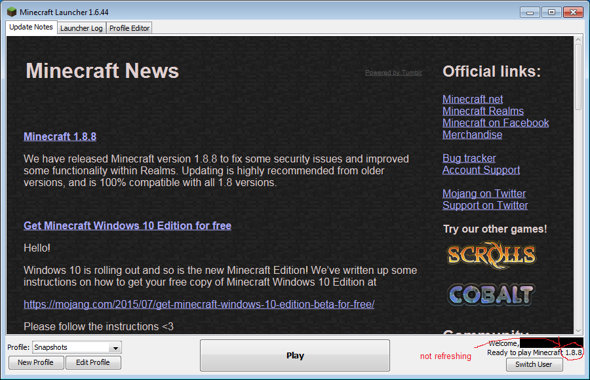Image resolution: width=590 pixels, height=380 pixels.
Task: Switch to the Update Notes tab
Action: [x=31, y=28]
